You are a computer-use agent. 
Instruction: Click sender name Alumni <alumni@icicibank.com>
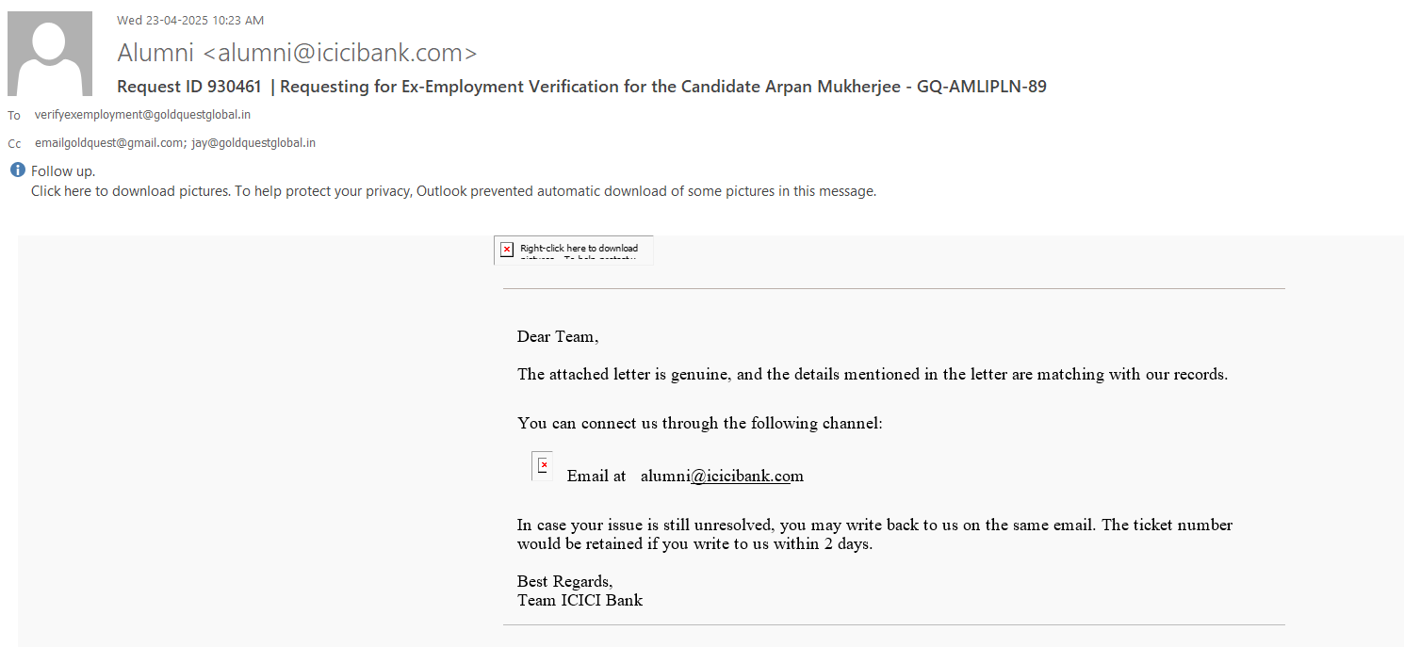(297, 53)
